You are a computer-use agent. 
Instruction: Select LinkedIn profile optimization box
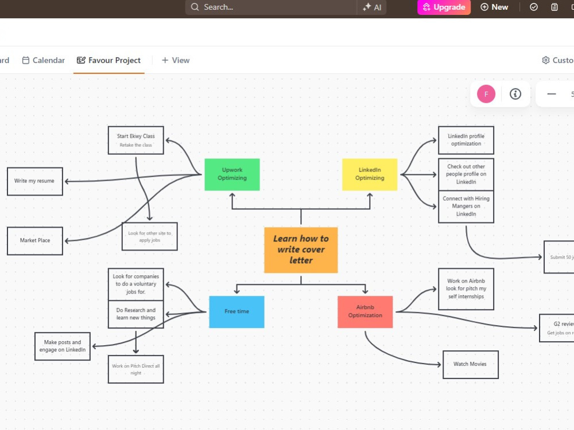(466, 140)
